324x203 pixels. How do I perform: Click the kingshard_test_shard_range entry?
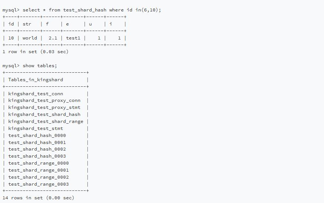(46, 121)
